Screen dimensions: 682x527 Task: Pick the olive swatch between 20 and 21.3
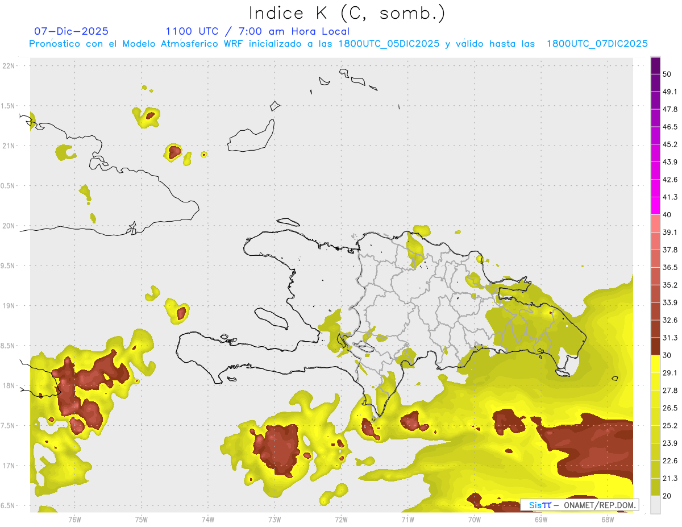pyautogui.click(x=655, y=487)
